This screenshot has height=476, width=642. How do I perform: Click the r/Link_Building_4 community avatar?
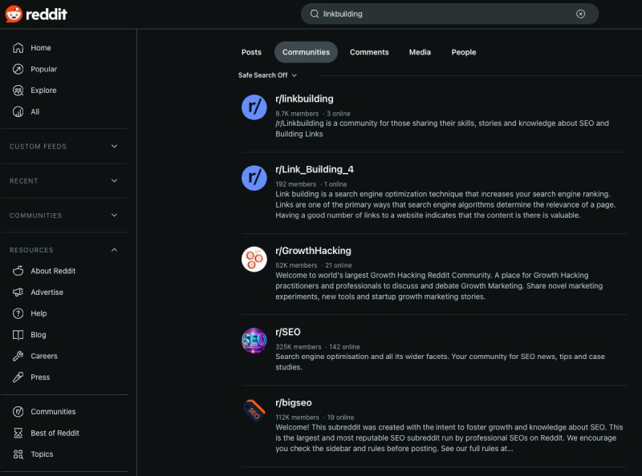(254, 178)
